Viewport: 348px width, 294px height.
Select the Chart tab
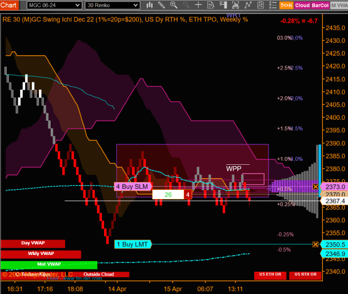9,5
